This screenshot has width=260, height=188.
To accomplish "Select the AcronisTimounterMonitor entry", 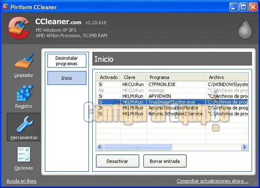I will coord(172,108).
